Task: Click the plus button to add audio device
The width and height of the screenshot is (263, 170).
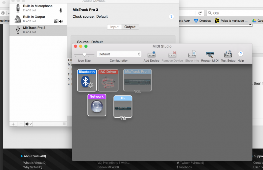Action: click(13, 124)
